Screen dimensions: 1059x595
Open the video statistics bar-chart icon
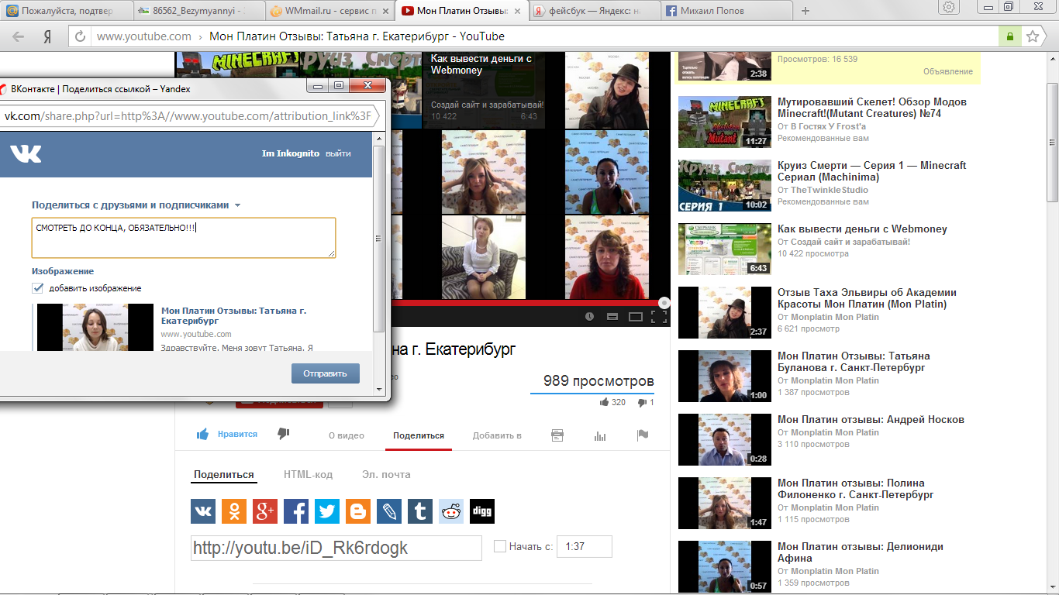600,435
